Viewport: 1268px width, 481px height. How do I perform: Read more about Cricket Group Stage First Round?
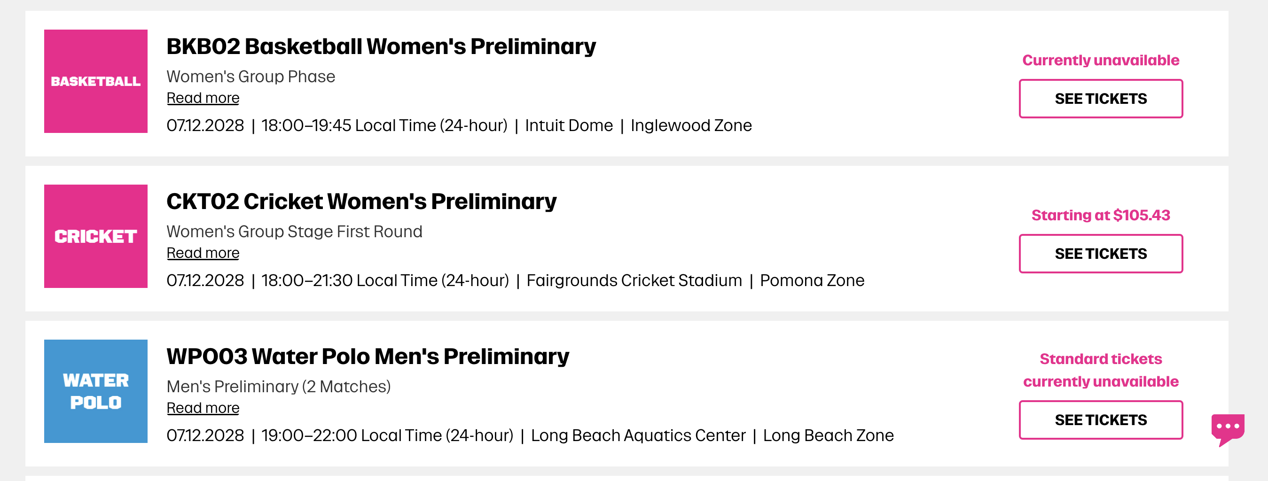coord(203,253)
